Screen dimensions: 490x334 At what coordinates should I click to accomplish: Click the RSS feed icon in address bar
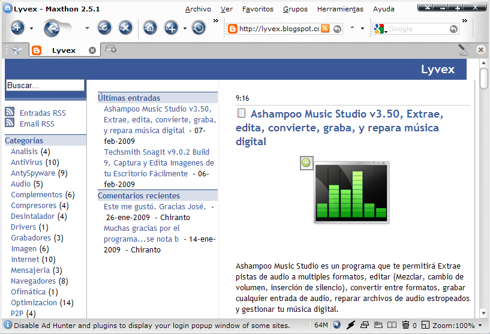325,29
